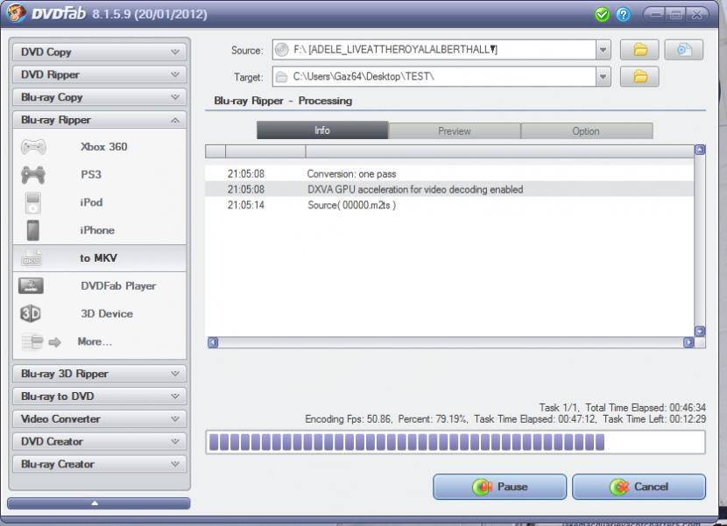
Task: Open DVDFab Player label
Action: 118,286
